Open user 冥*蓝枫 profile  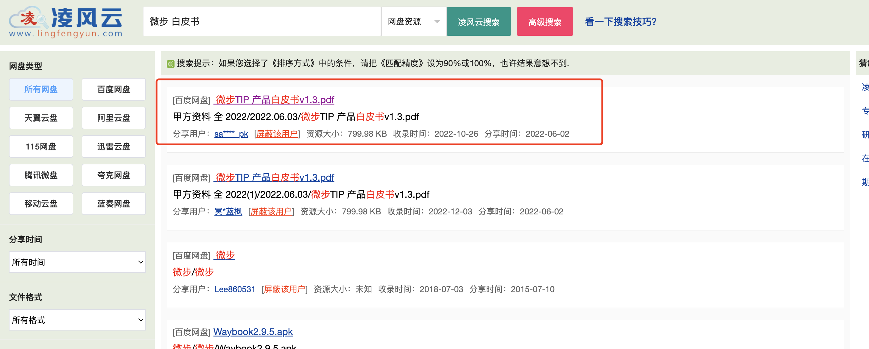coord(228,211)
